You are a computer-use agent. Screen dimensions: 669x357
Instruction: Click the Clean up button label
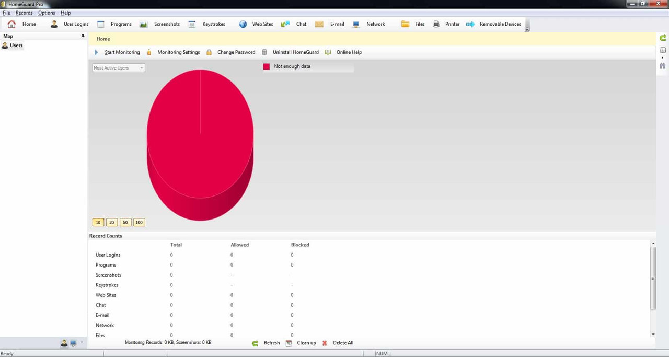tap(306, 343)
